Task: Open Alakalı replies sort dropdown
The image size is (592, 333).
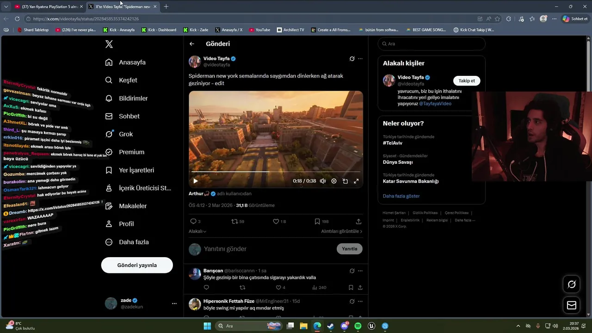Action: (x=197, y=231)
